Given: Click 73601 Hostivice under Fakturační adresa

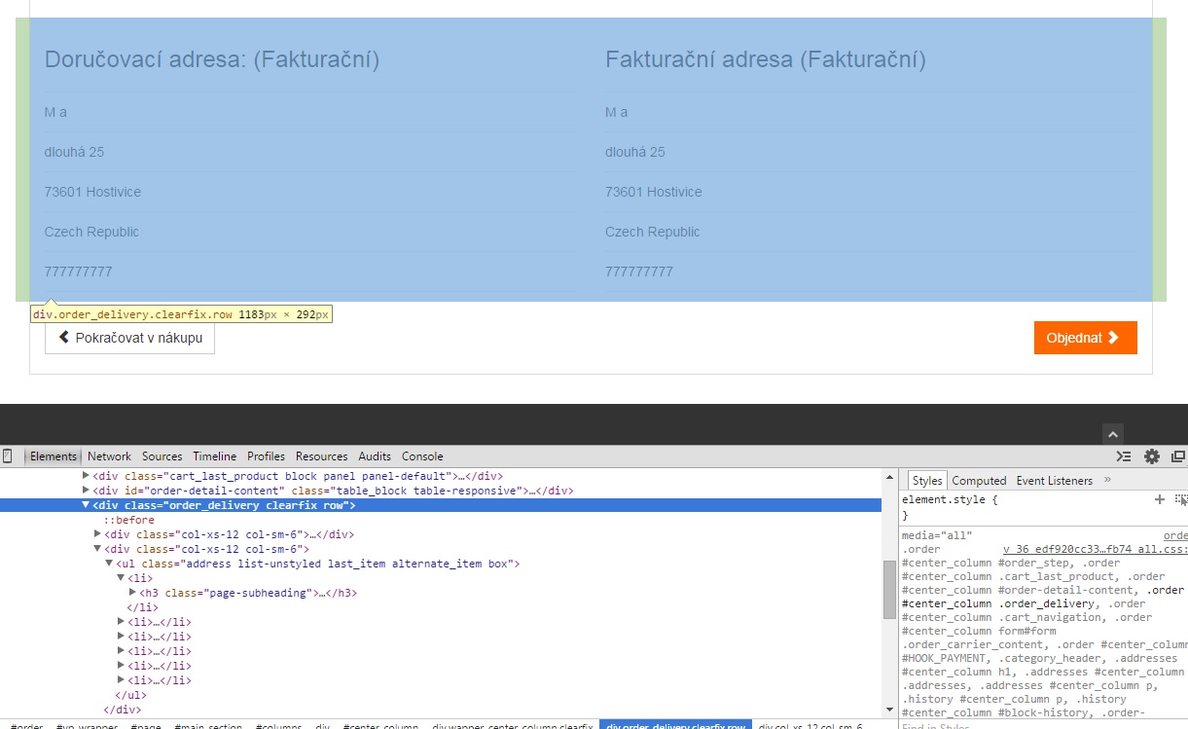Looking at the screenshot, I should 654,192.
